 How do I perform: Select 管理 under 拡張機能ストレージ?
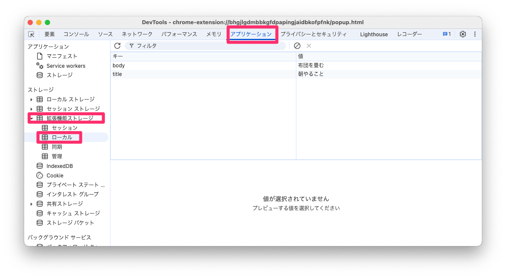tap(57, 156)
